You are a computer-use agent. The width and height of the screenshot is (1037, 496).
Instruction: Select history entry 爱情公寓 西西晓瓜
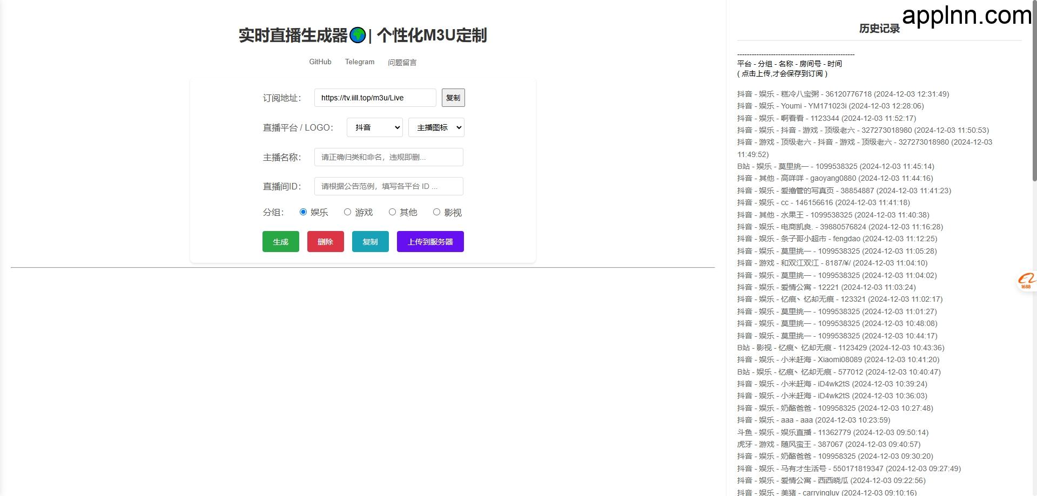pos(831,480)
